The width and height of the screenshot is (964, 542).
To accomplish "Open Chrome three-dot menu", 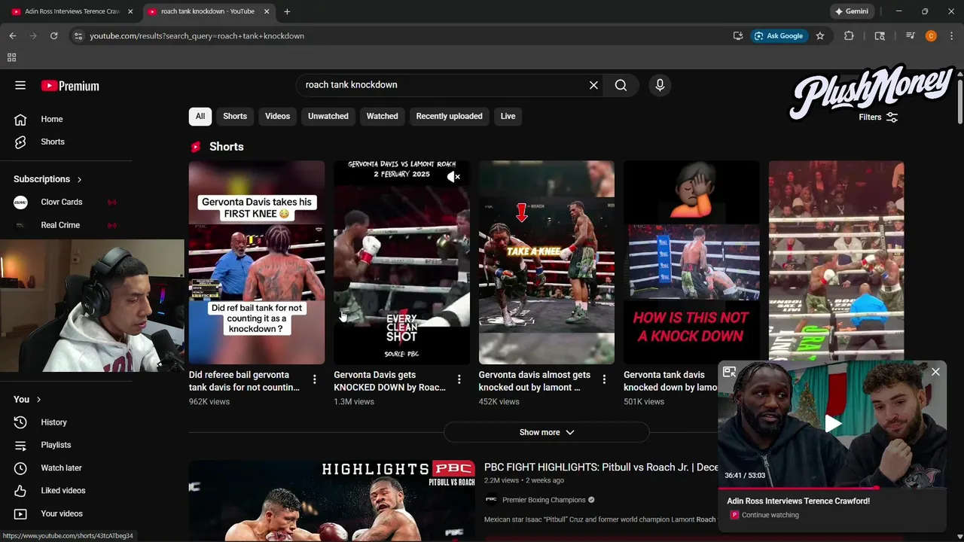I will [952, 35].
